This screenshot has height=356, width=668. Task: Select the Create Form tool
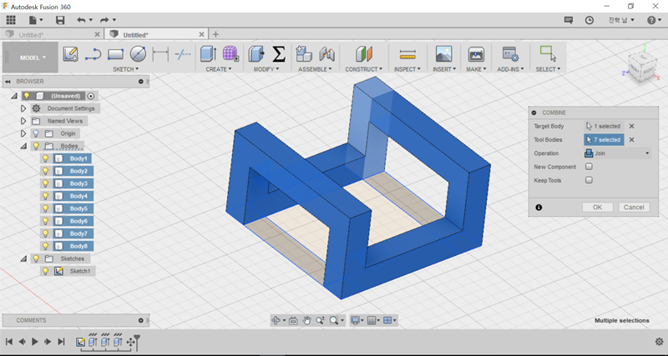(230, 54)
